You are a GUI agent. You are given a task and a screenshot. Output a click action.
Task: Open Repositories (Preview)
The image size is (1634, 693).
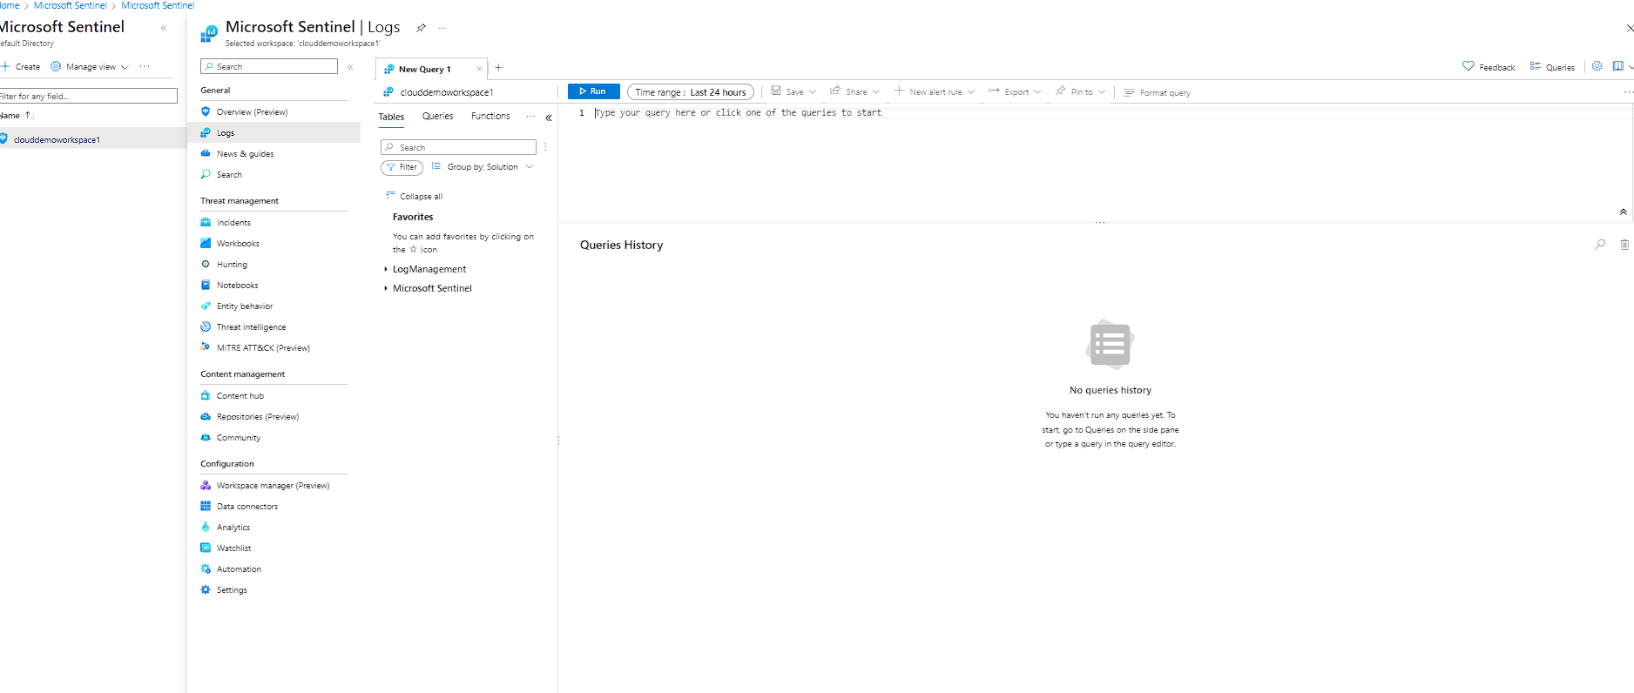[x=257, y=416]
